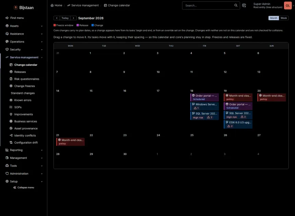Image resolution: width=295 pixels, height=216 pixels.
Task: Go to the previous month
Action: pos(57,18)
